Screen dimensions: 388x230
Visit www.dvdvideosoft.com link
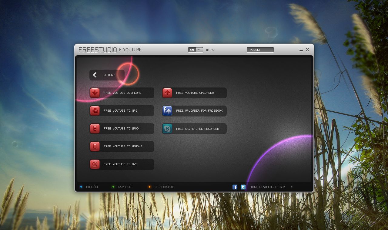click(x=268, y=187)
